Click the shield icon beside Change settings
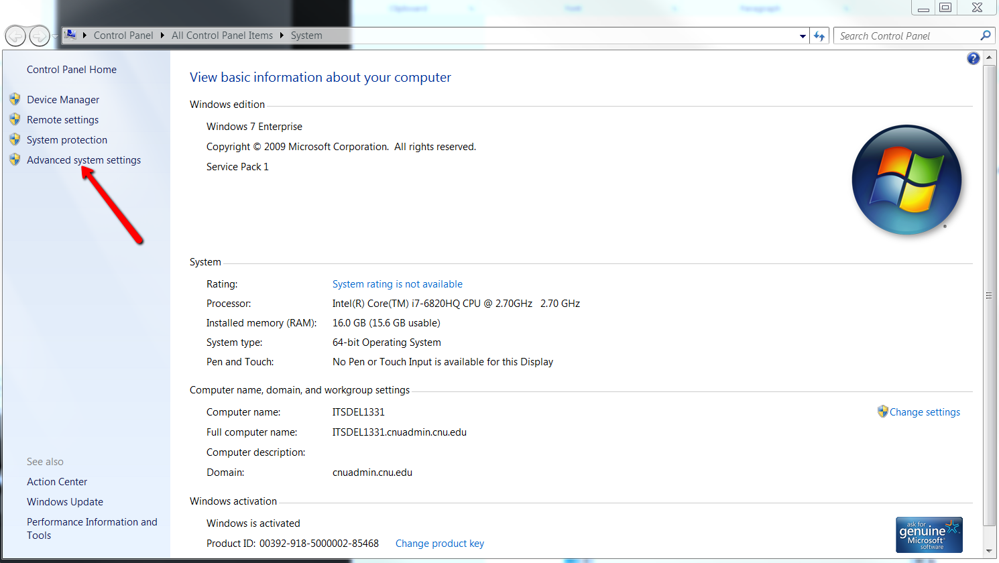The image size is (999, 563). (883, 412)
